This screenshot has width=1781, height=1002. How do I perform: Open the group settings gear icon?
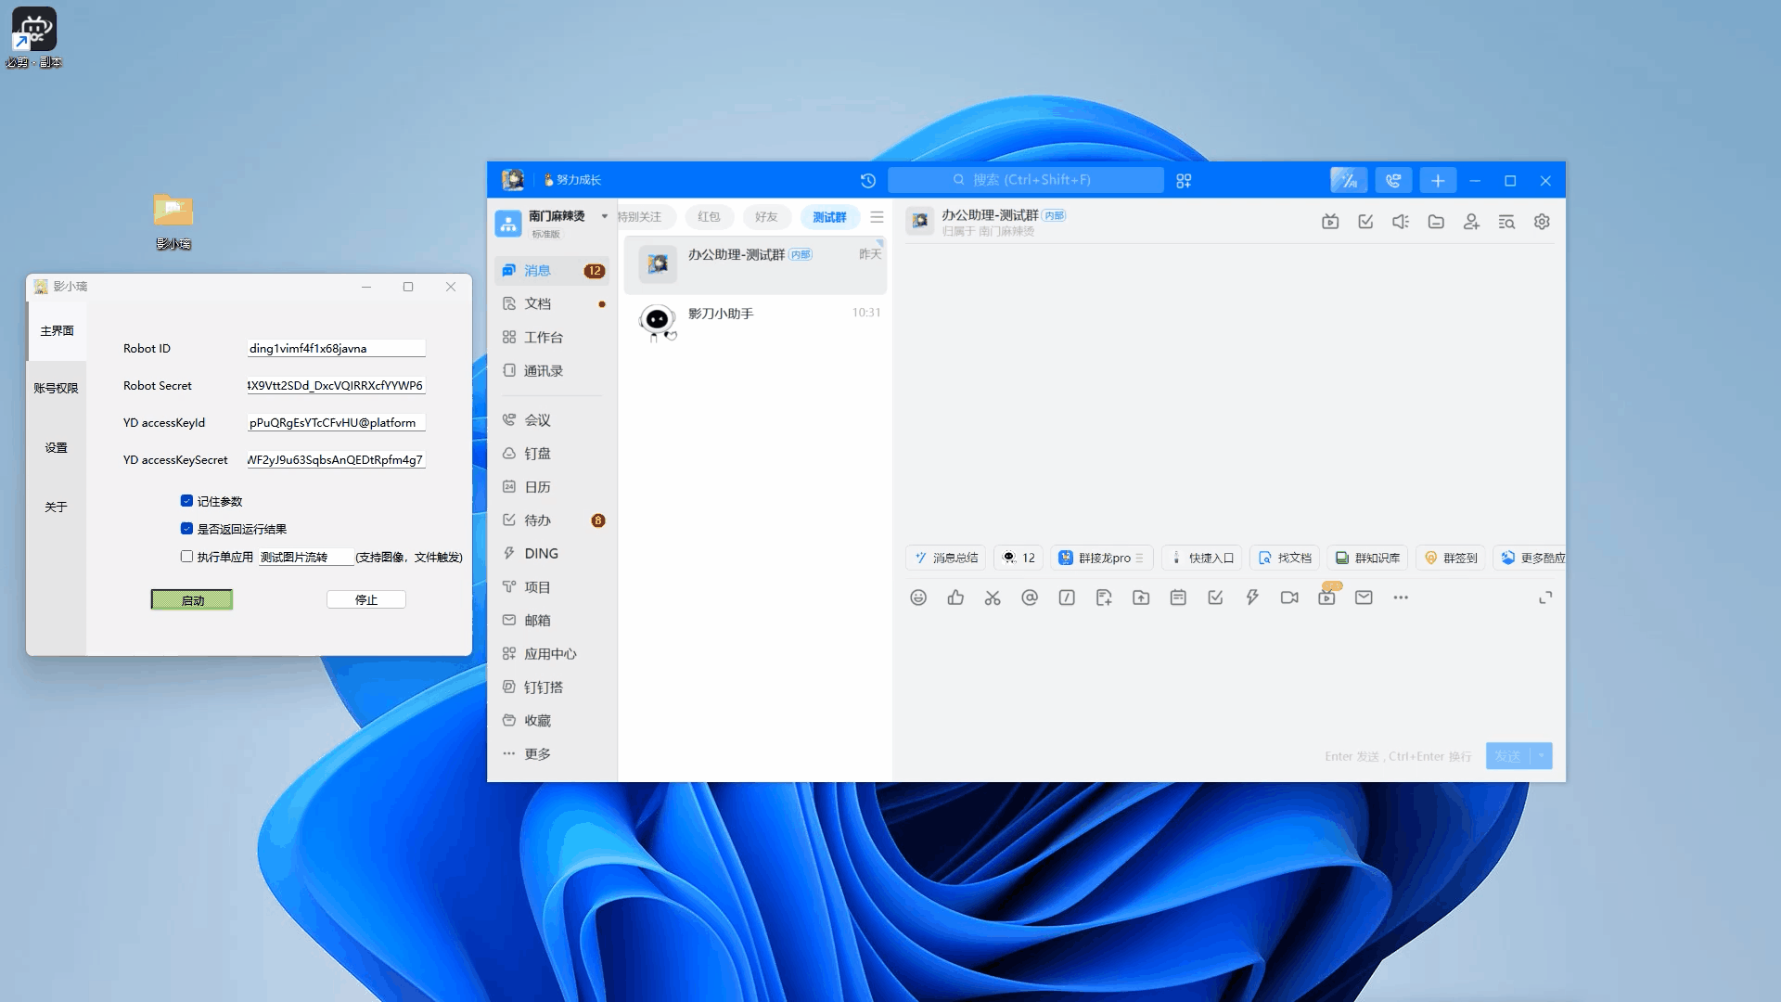(1542, 222)
